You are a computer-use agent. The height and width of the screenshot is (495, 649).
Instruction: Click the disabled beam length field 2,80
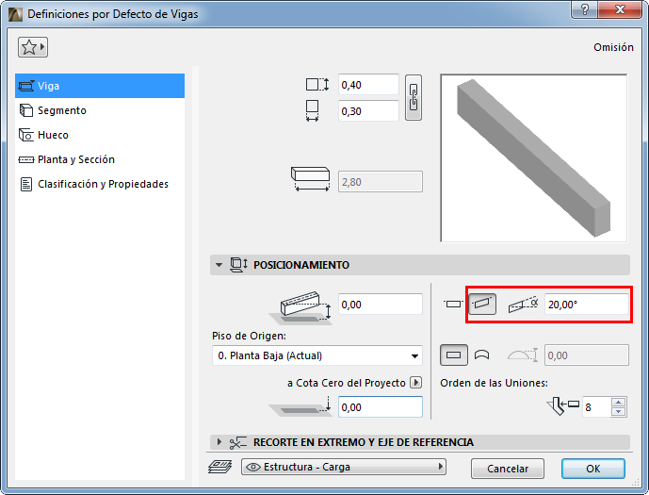click(381, 182)
